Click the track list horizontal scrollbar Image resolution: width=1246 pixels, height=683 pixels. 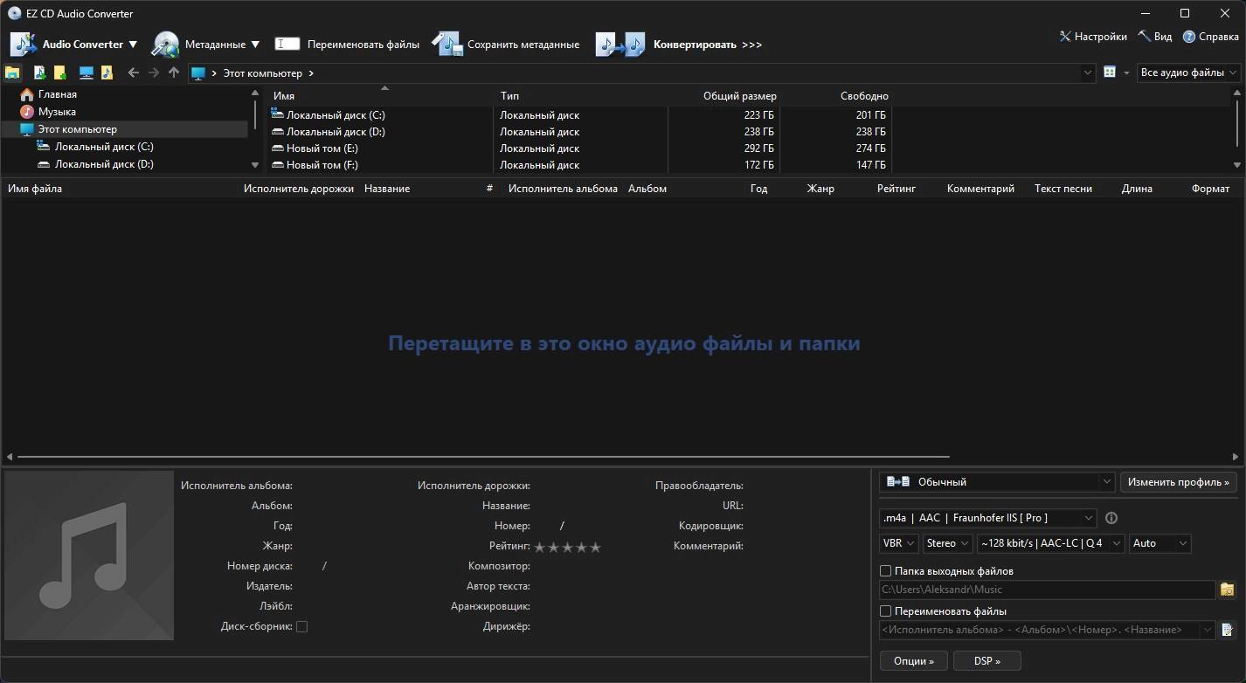click(x=483, y=457)
